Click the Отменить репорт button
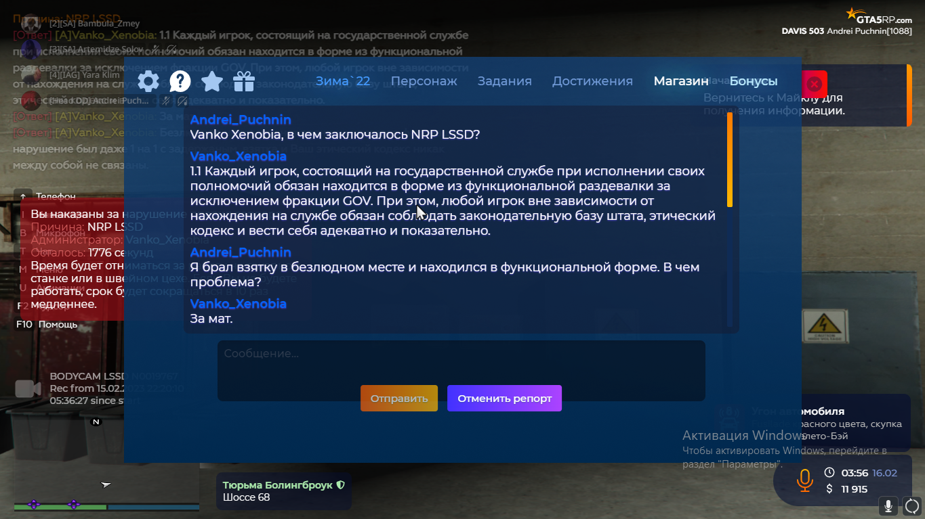 click(x=504, y=398)
